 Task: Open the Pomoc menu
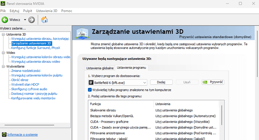coord(67,11)
